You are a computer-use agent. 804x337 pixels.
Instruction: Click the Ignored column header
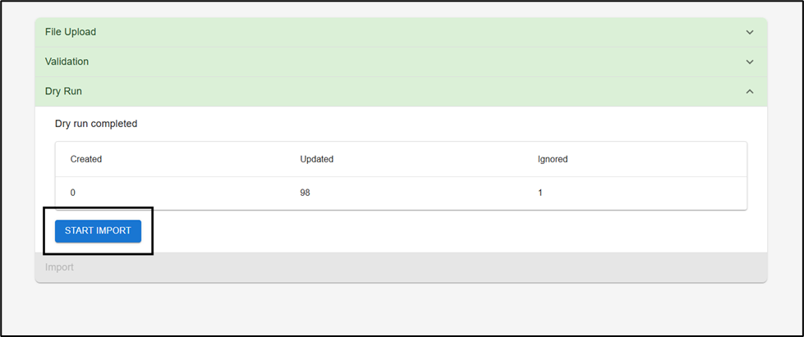pos(553,159)
